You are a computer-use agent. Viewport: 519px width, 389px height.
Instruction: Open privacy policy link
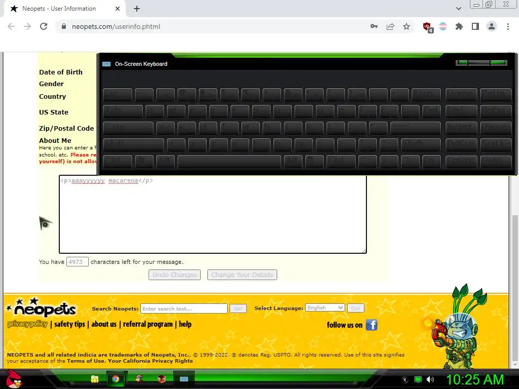(x=27, y=324)
